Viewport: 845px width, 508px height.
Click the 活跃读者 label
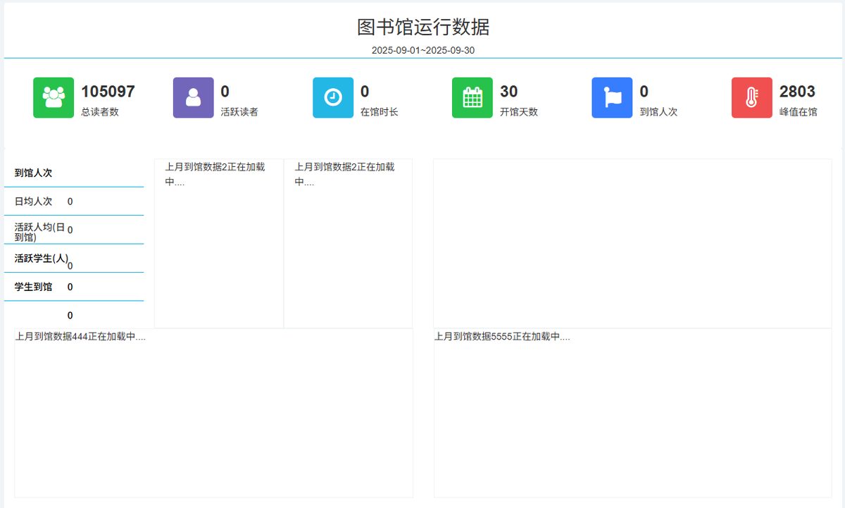(x=239, y=112)
